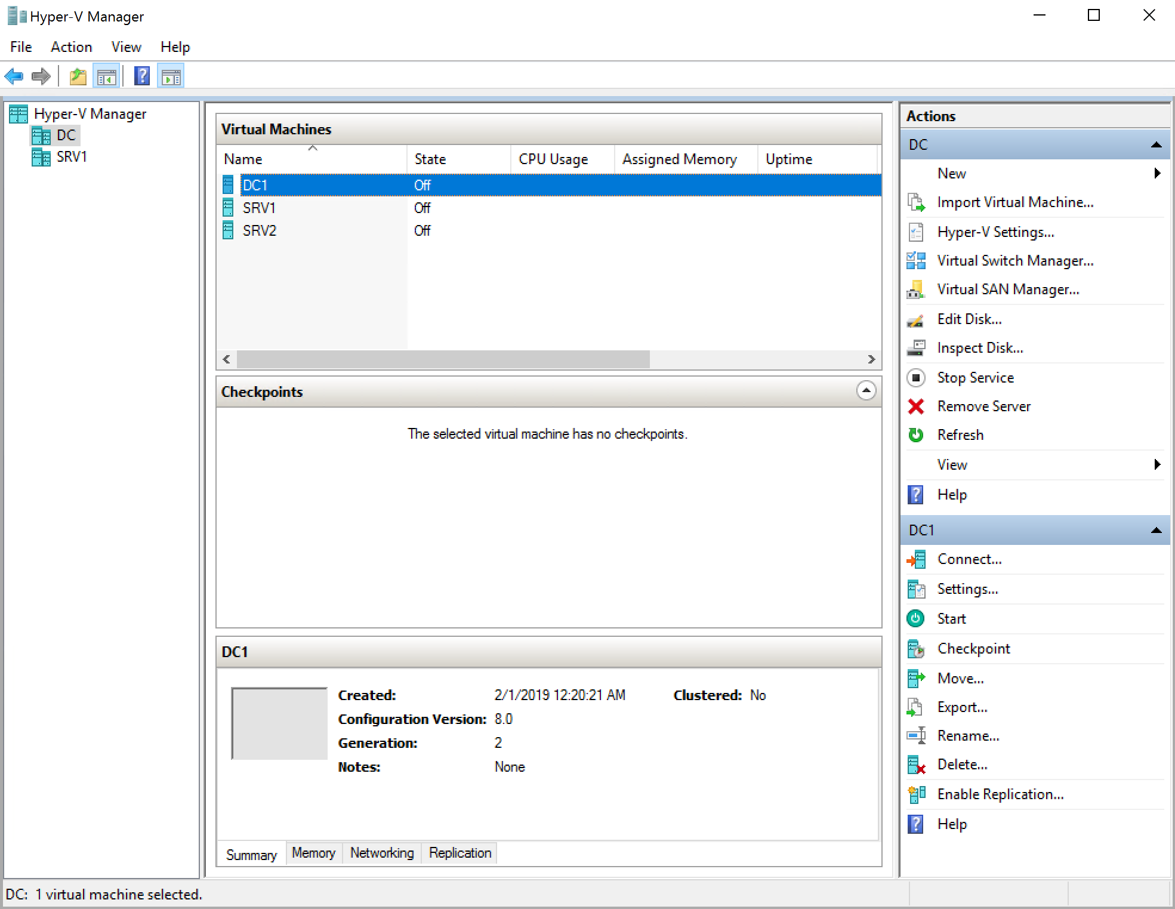The width and height of the screenshot is (1175, 909).
Task: Select the Summary tab
Action: 251,855
